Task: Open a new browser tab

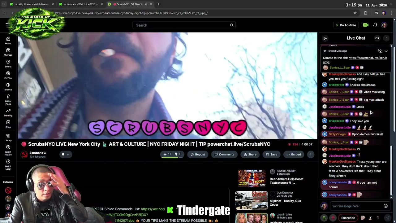Action: click(158, 4)
